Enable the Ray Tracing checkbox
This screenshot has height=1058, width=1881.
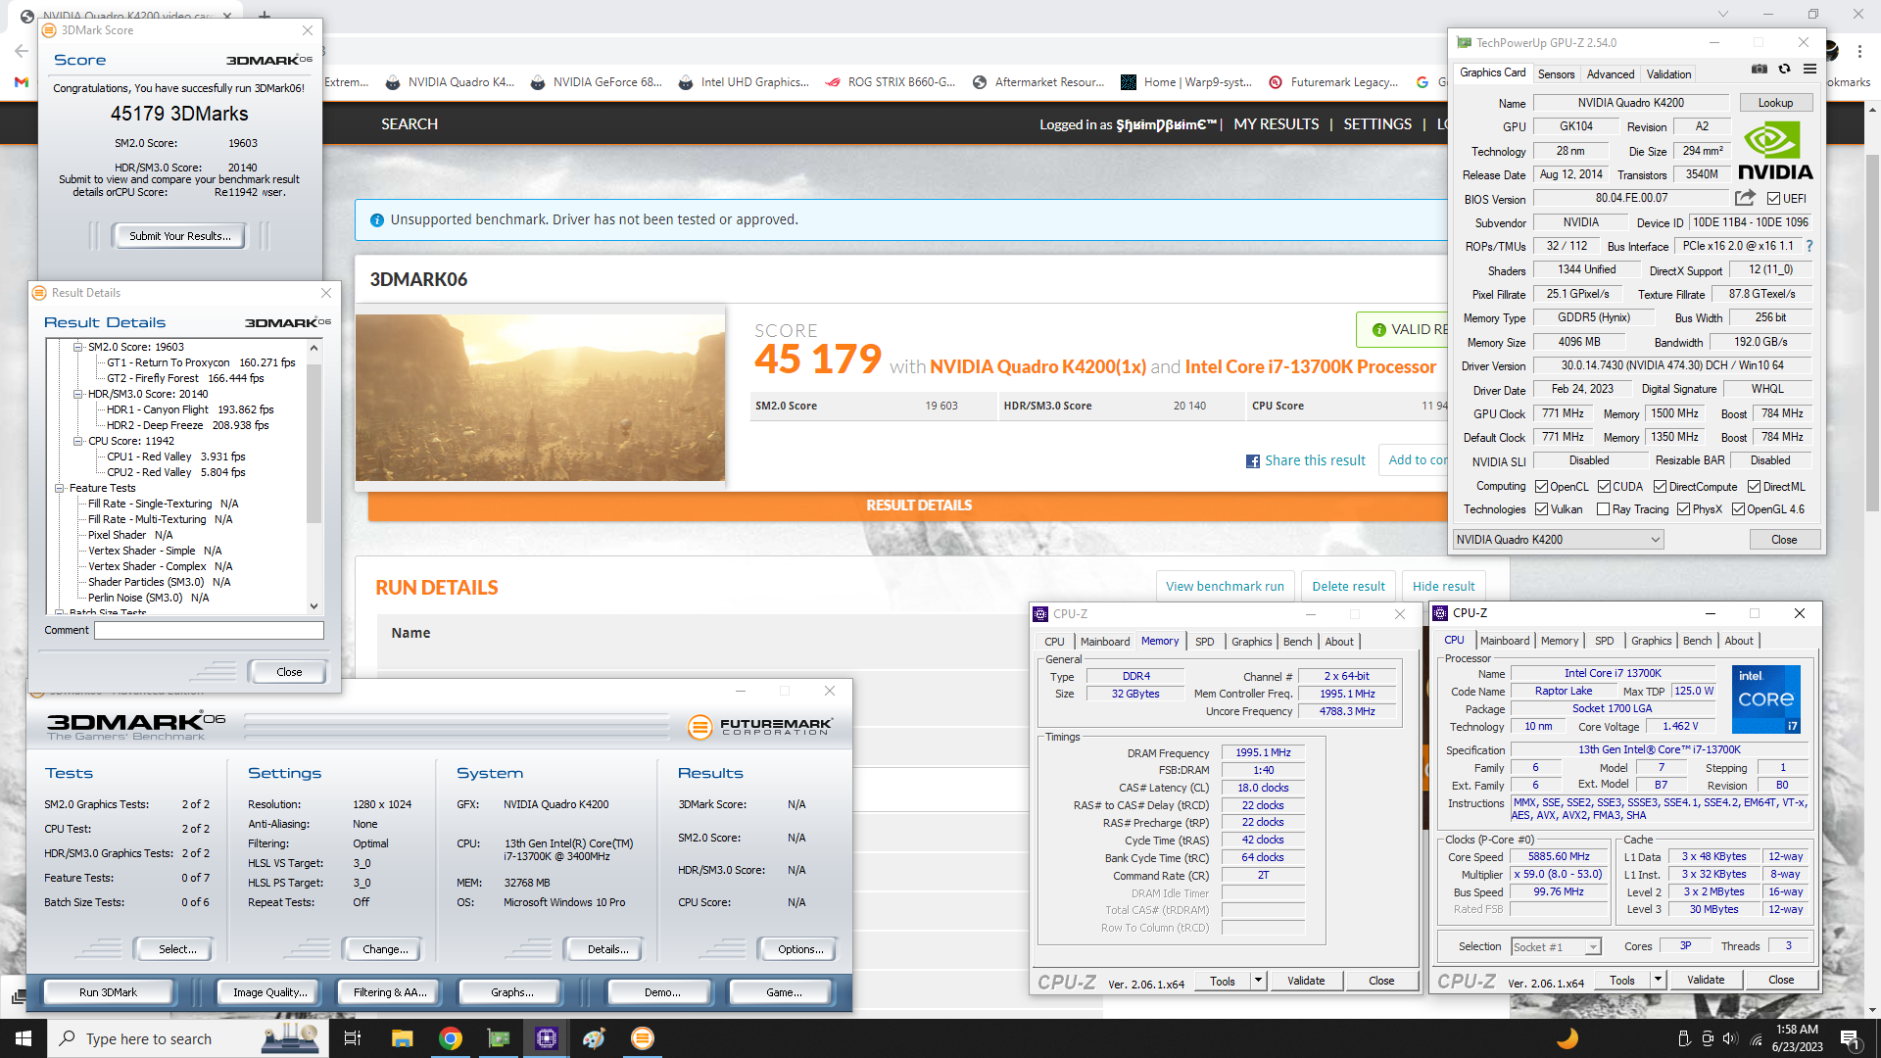[1603, 509]
